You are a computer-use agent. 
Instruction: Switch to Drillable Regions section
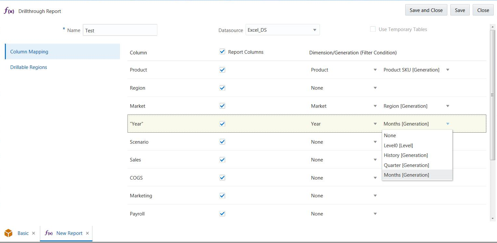[x=29, y=67]
